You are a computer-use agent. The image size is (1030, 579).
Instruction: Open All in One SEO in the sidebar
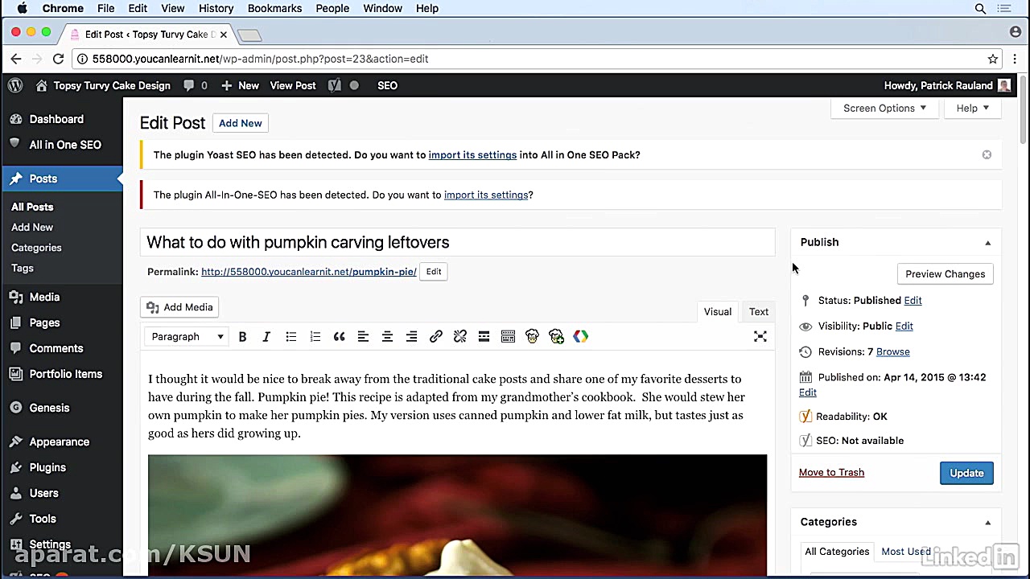65,145
